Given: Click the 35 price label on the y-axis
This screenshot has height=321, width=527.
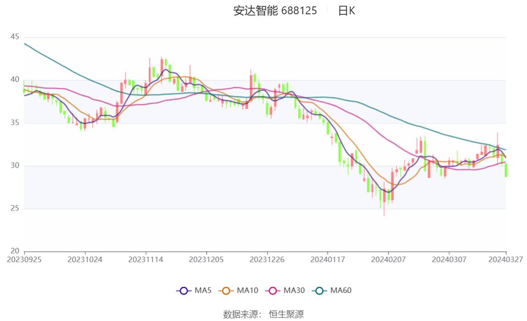Looking at the screenshot, I should [x=15, y=123].
